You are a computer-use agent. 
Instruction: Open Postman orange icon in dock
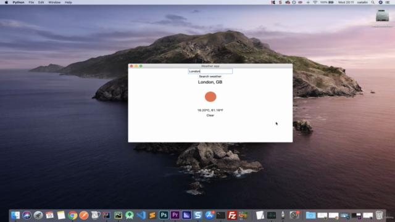(x=84, y=215)
